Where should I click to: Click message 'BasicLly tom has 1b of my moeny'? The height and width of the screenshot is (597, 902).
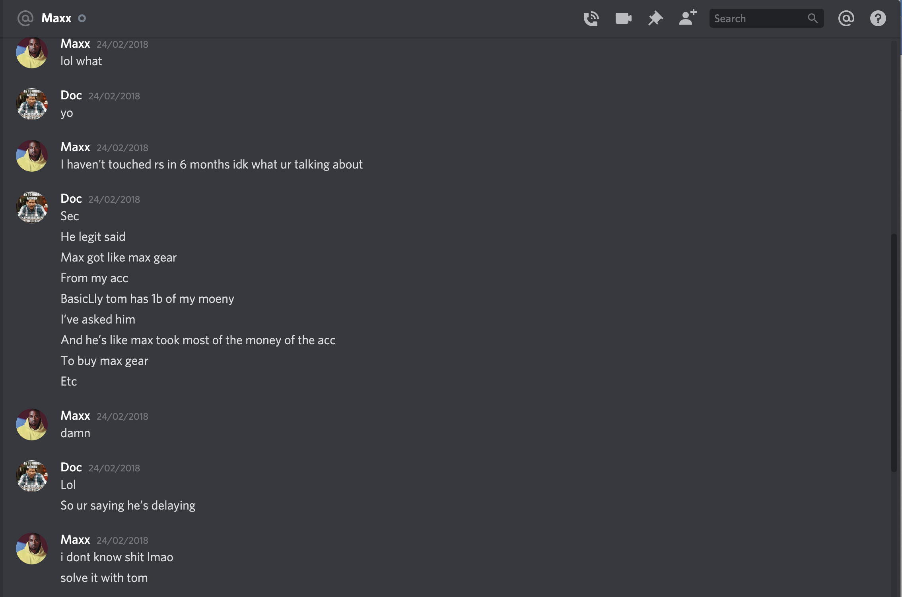pyautogui.click(x=147, y=299)
